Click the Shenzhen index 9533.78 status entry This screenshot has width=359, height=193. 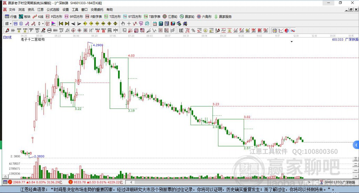96,182
